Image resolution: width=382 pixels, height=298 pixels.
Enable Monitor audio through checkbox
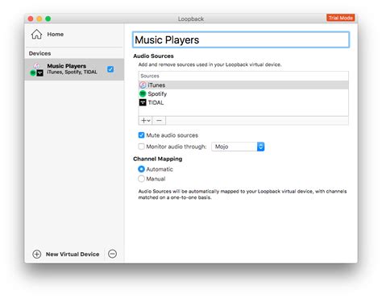[141, 147]
